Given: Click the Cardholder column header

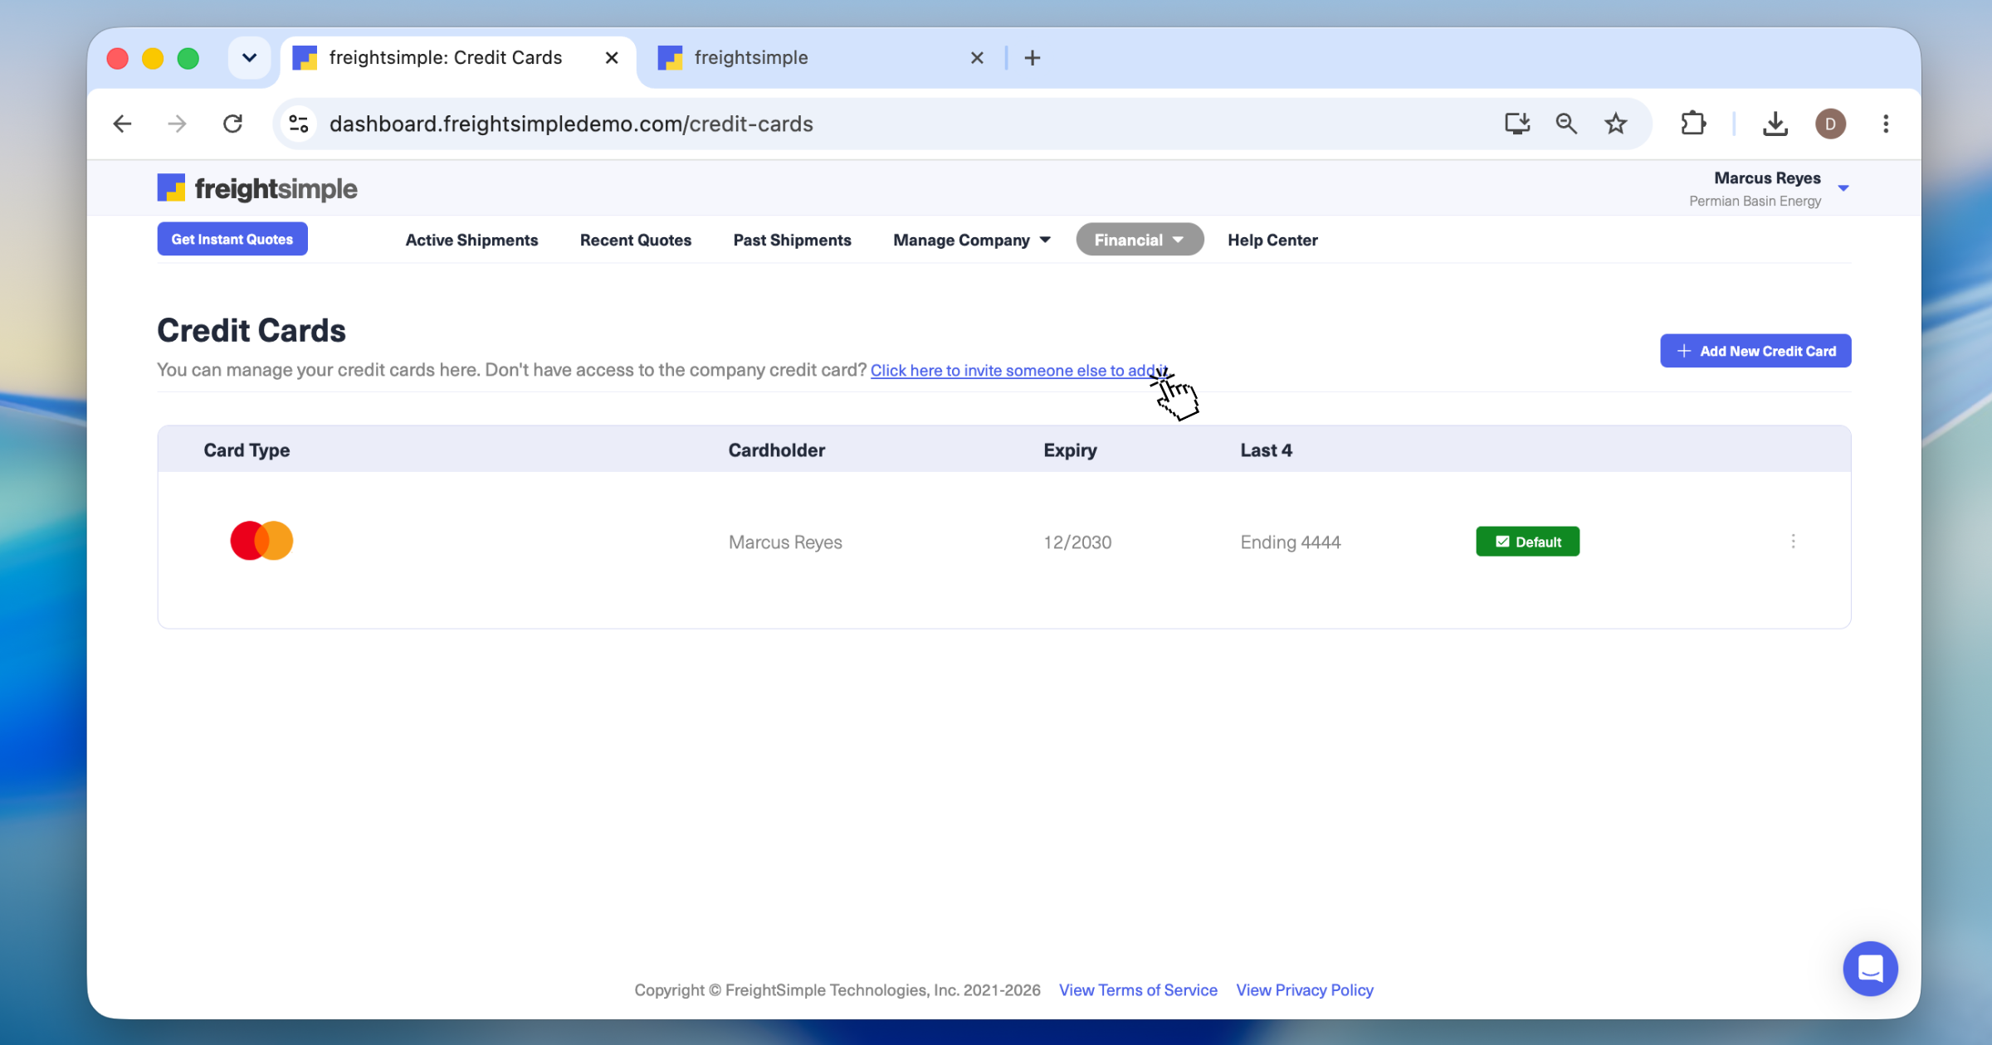Looking at the screenshot, I should (777, 450).
